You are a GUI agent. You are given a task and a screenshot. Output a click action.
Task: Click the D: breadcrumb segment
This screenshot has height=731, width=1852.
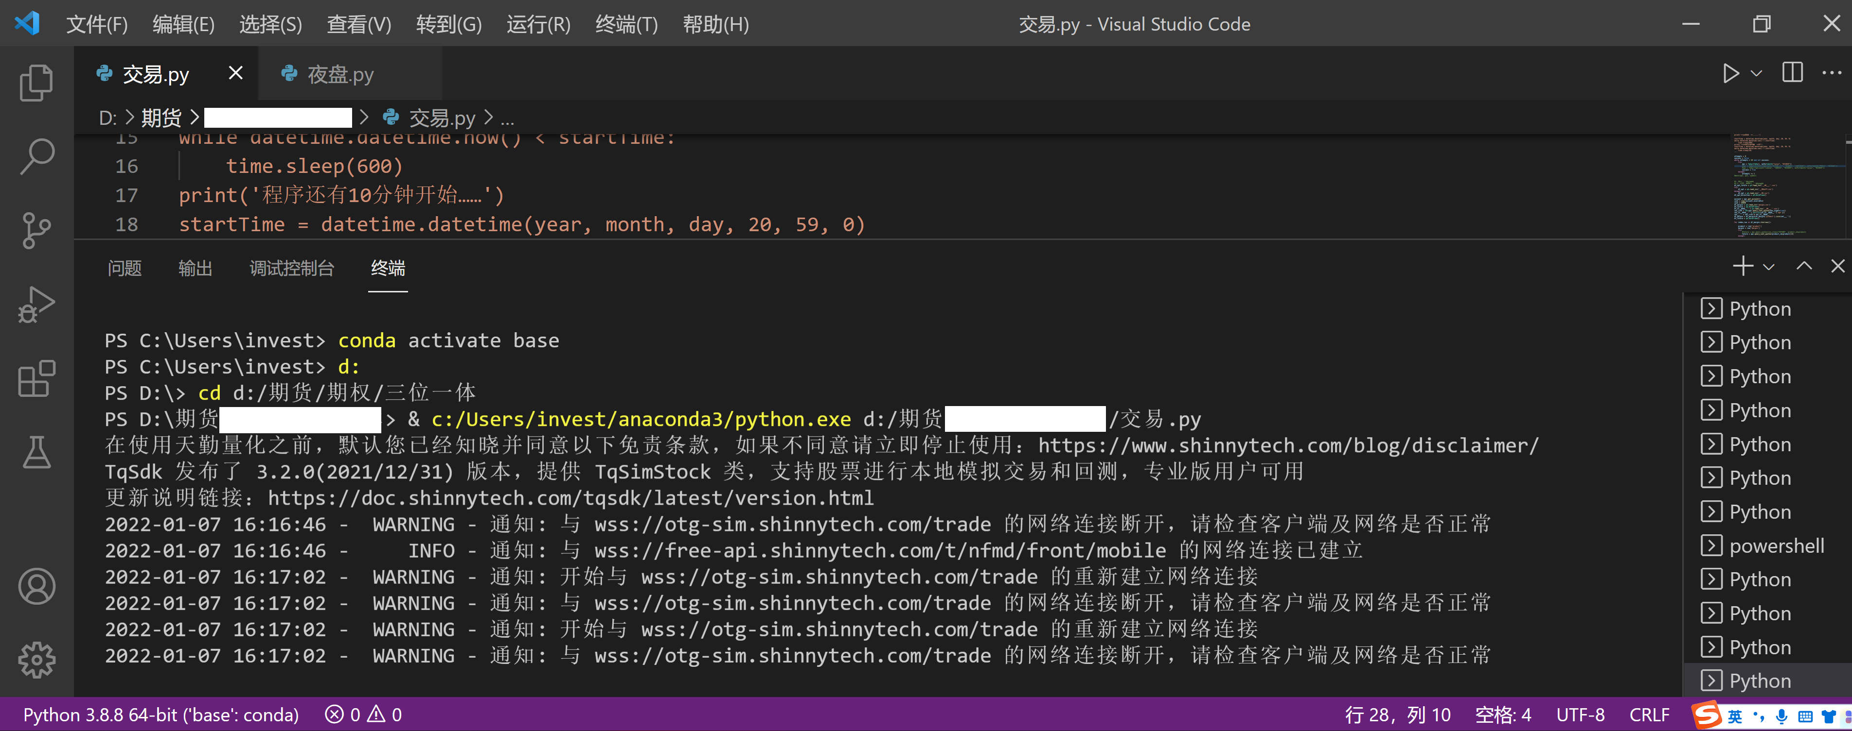[x=108, y=118]
